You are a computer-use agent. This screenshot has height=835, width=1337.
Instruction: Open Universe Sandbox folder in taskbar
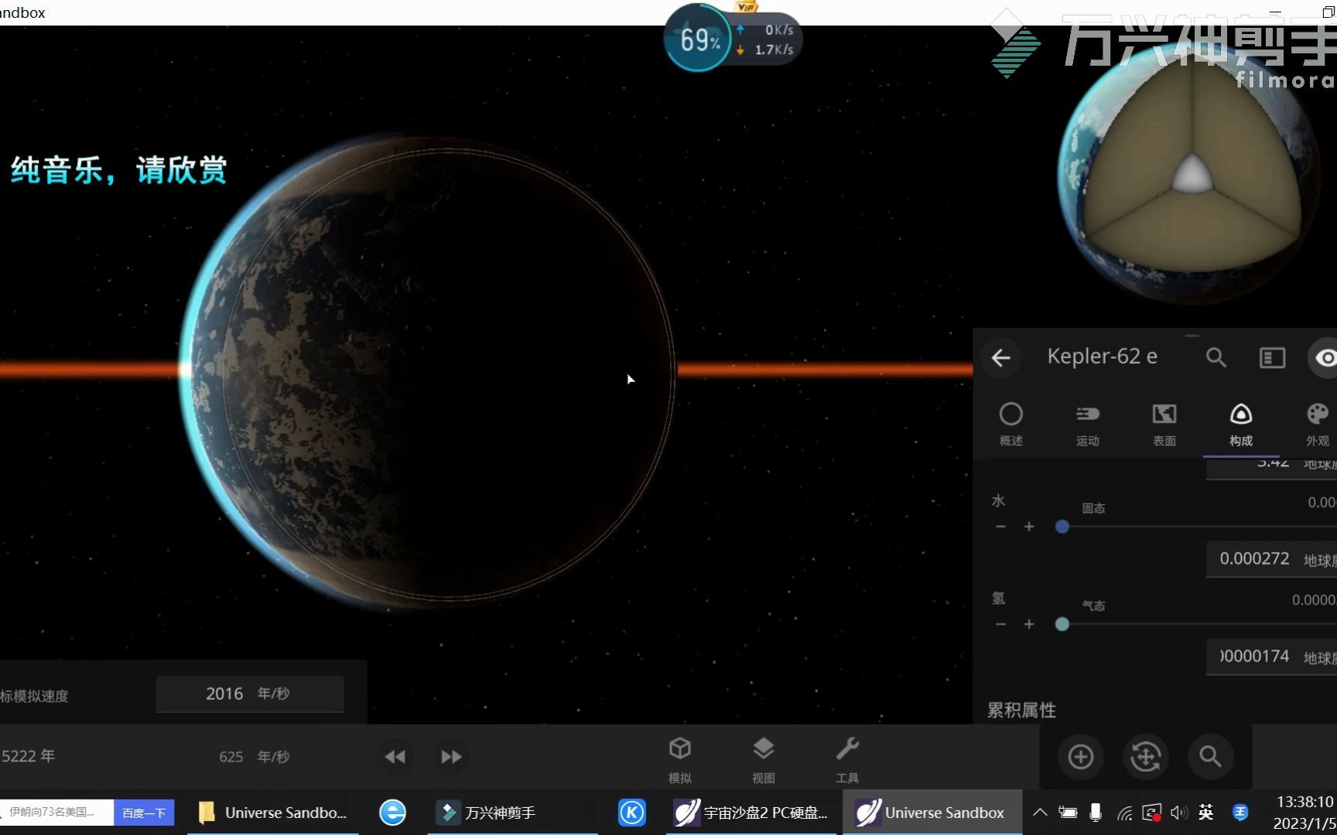click(x=273, y=813)
